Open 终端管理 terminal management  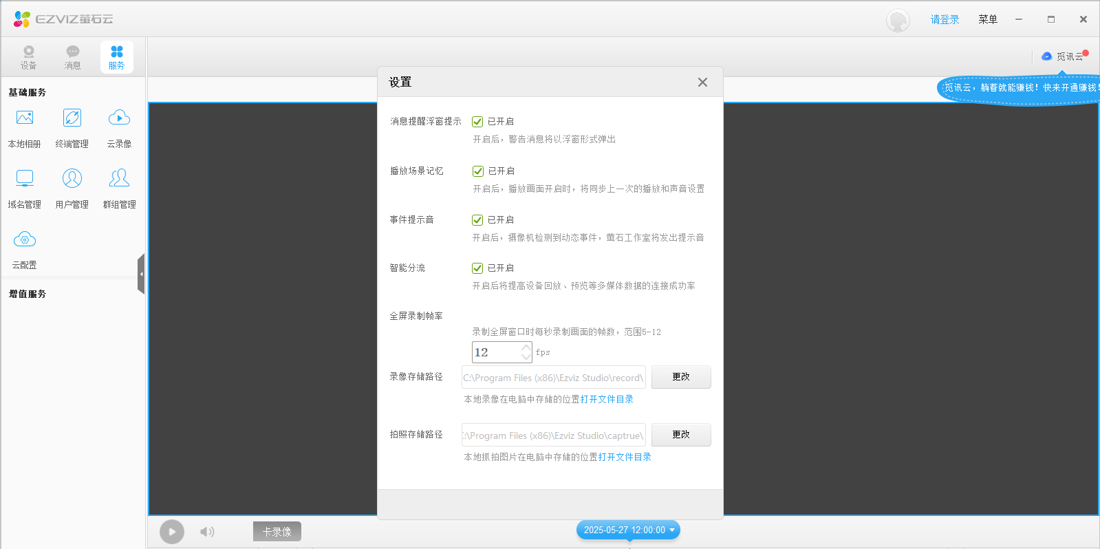click(72, 118)
